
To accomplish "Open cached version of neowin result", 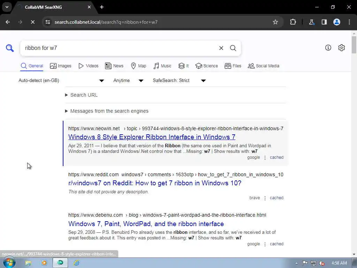I will point(276,157).
